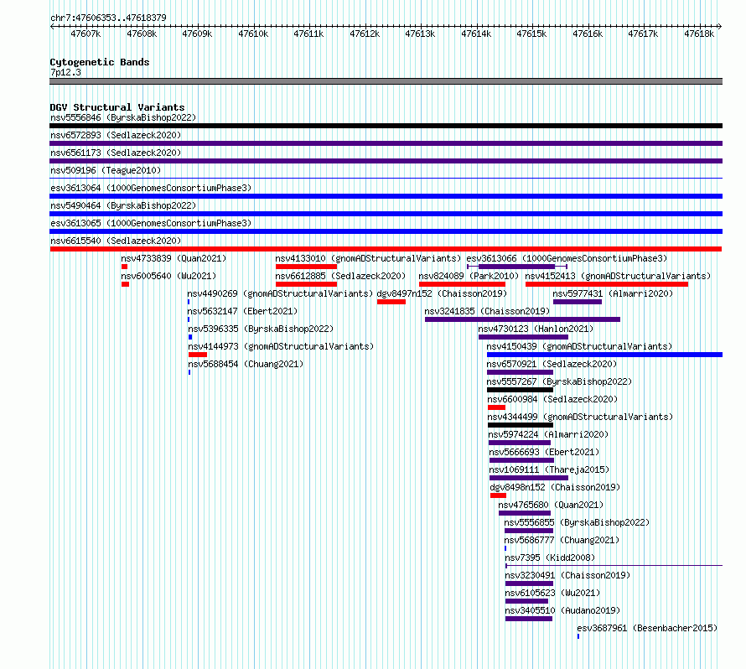Click the DGV Structural Variants track title

117,107
